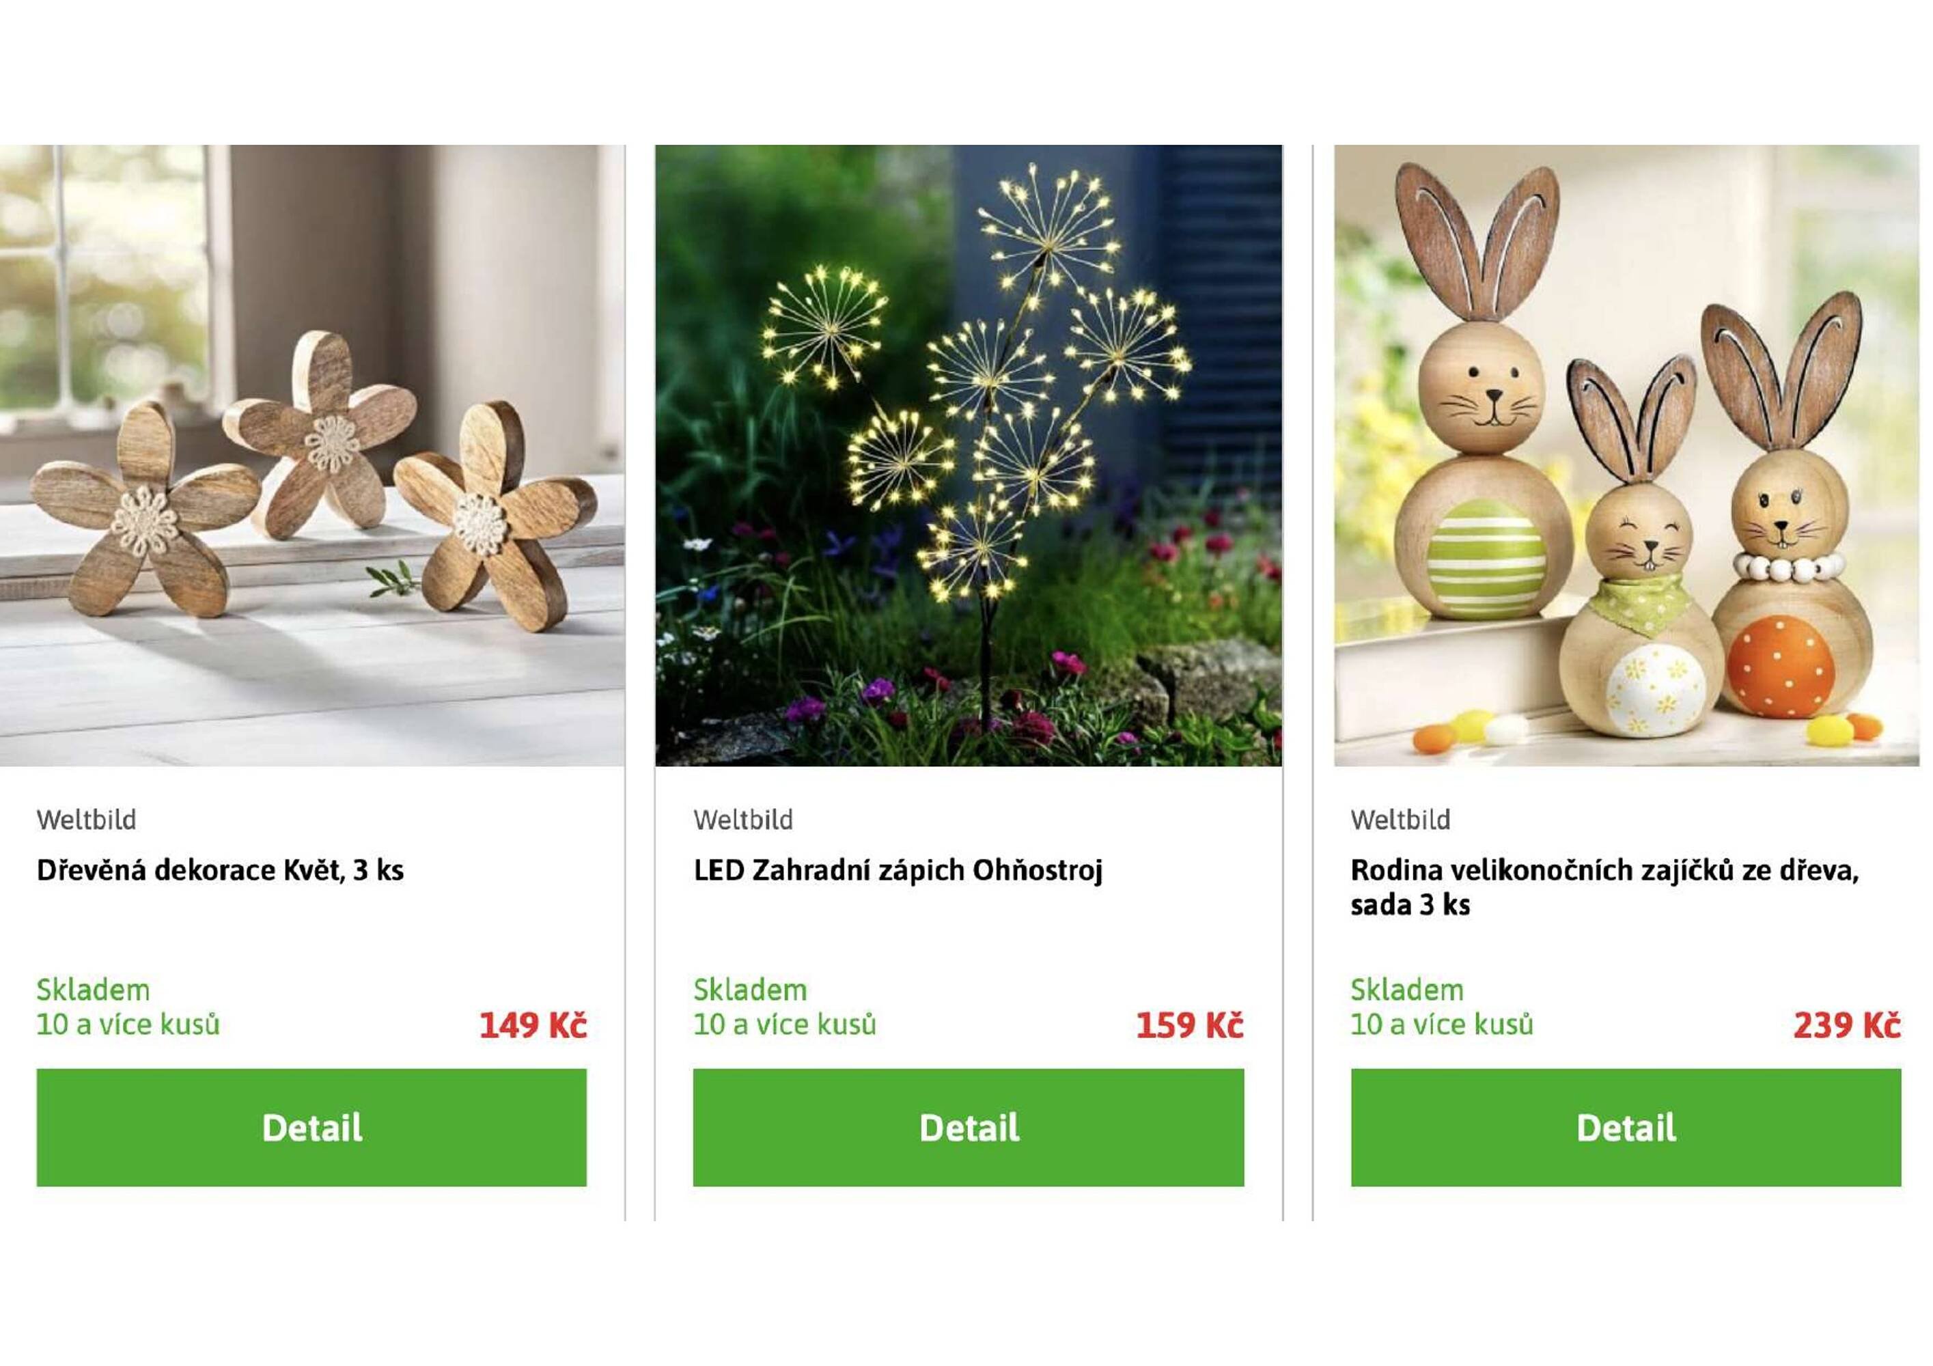
Task: Open Detail for LED Zahradní zápich Ohňostroj
Action: (968, 1127)
